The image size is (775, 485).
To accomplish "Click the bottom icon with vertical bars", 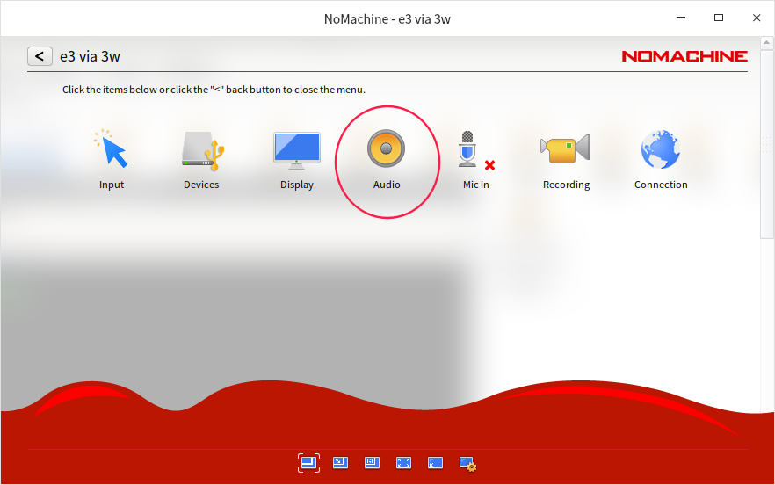I will pos(372,463).
